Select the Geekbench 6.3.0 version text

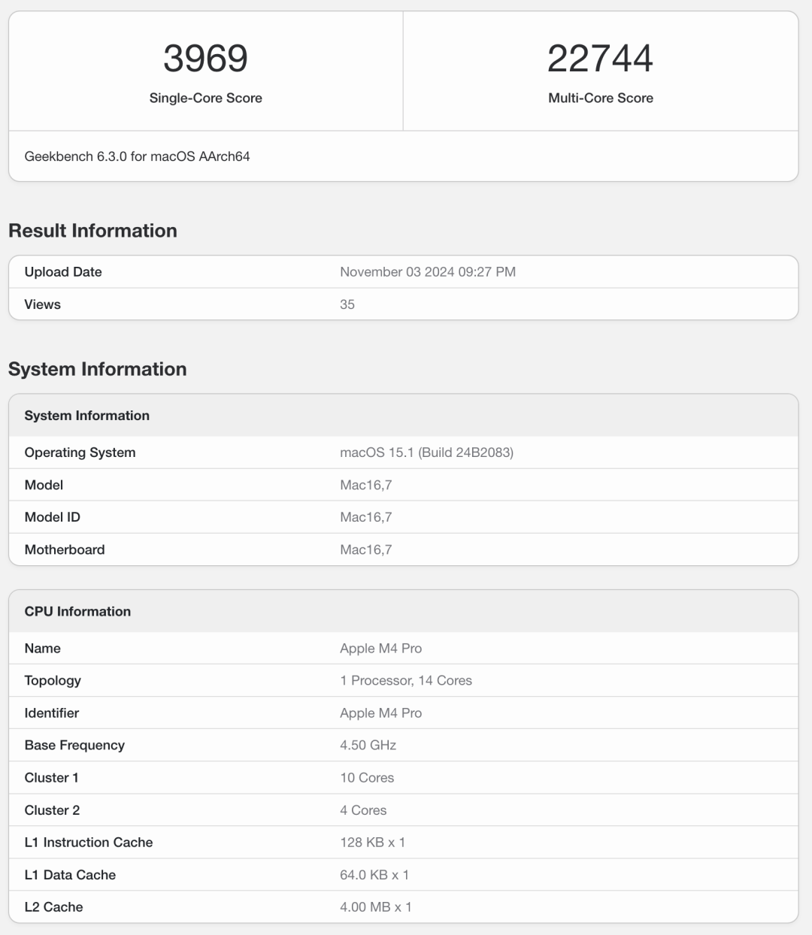point(137,156)
